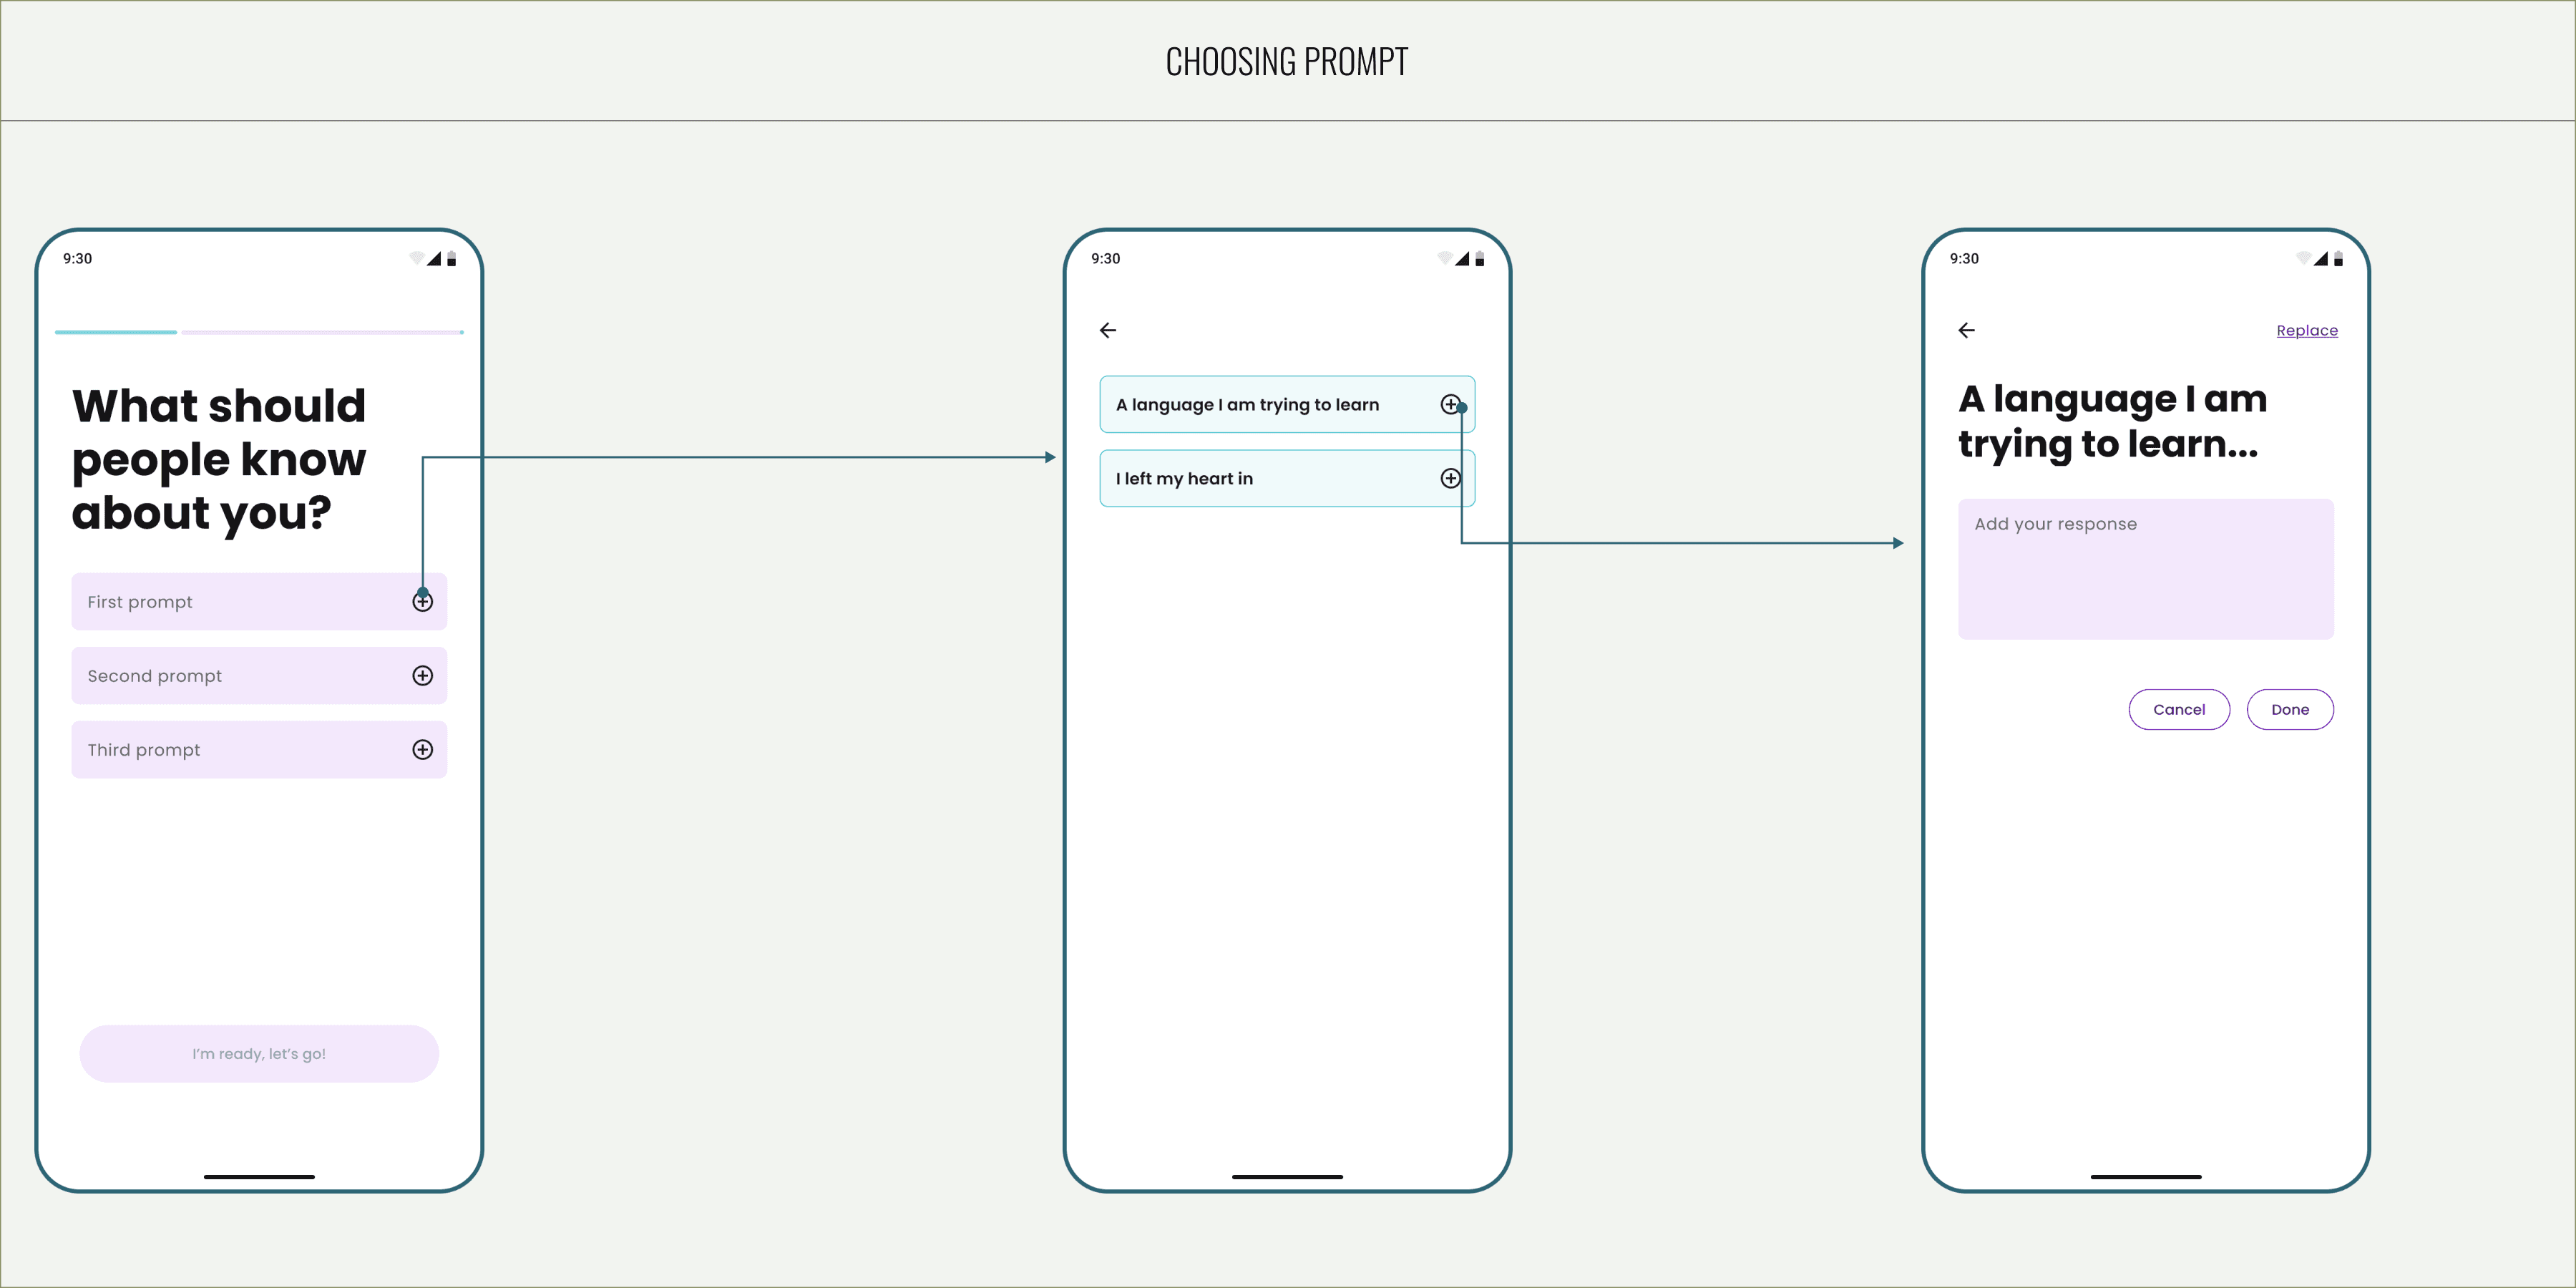Viewport: 2576px width, 1288px height.
Task: Add the 'A language I am trying to learn' plus icon
Action: coord(1450,404)
